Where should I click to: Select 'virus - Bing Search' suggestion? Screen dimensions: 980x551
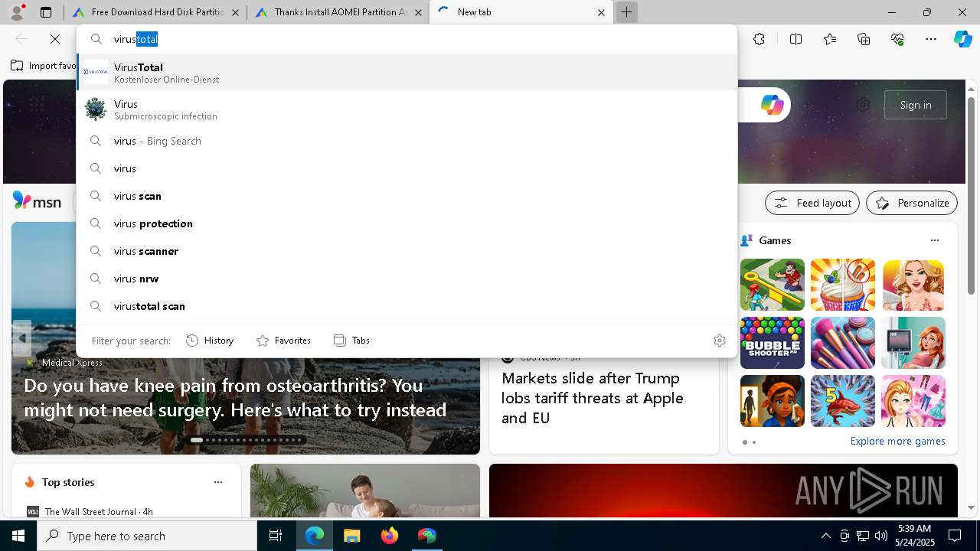(407, 141)
